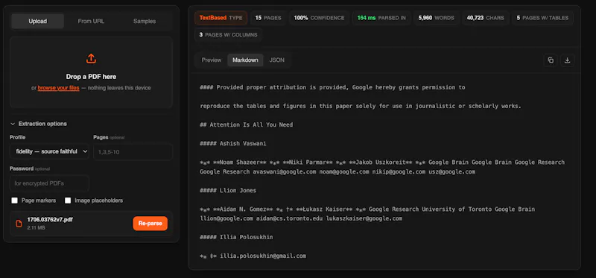Click the 5 PAGES W/ TABLES badge
596x278 pixels.
(542, 18)
